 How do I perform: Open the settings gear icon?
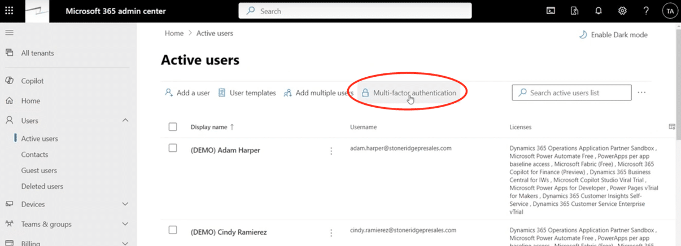pyautogui.click(x=622, y=11)
